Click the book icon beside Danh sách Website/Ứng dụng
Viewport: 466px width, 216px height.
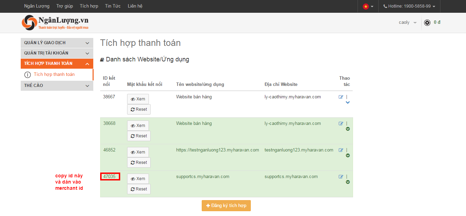coord(102,60)
